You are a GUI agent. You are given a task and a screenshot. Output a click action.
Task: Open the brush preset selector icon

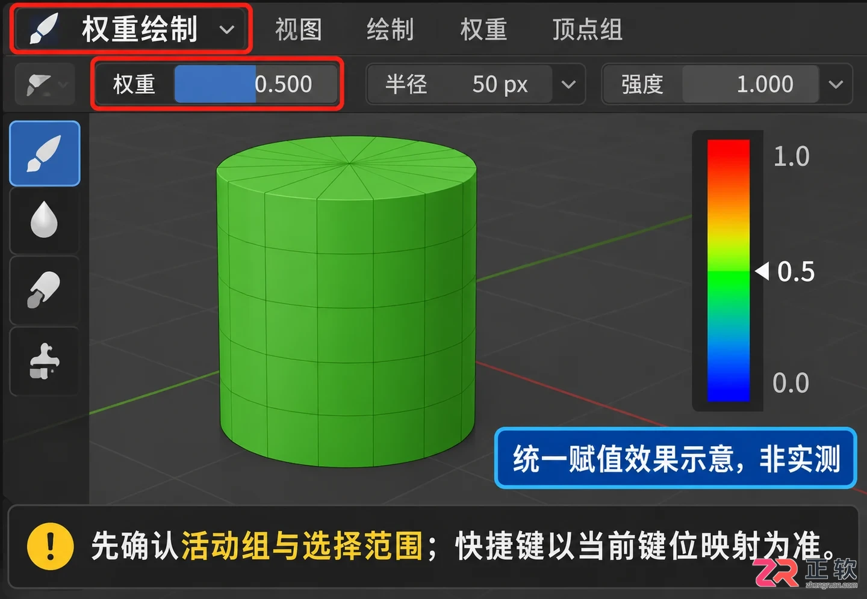point(45,84)
